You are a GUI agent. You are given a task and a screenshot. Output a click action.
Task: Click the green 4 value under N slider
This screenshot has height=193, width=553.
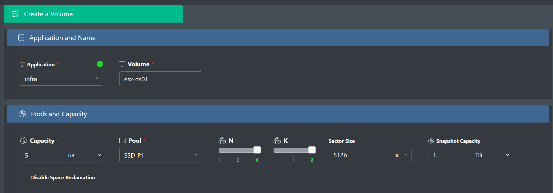point(257,160)
